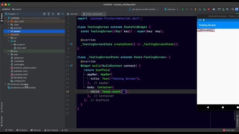Expand External Libraries node
This screenshot has height=134, width=239.
coord(5,84)
